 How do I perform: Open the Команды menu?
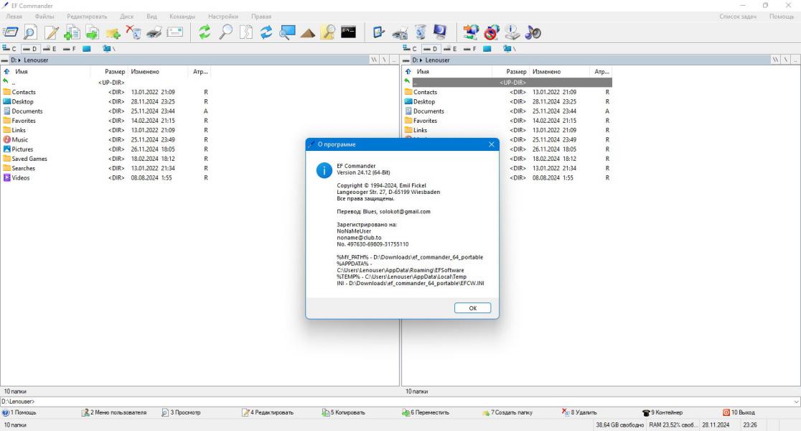[x=182, y=17]
